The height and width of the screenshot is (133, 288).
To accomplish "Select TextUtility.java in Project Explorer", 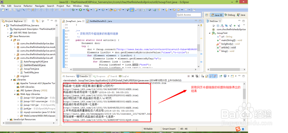I will click(31, 73).
